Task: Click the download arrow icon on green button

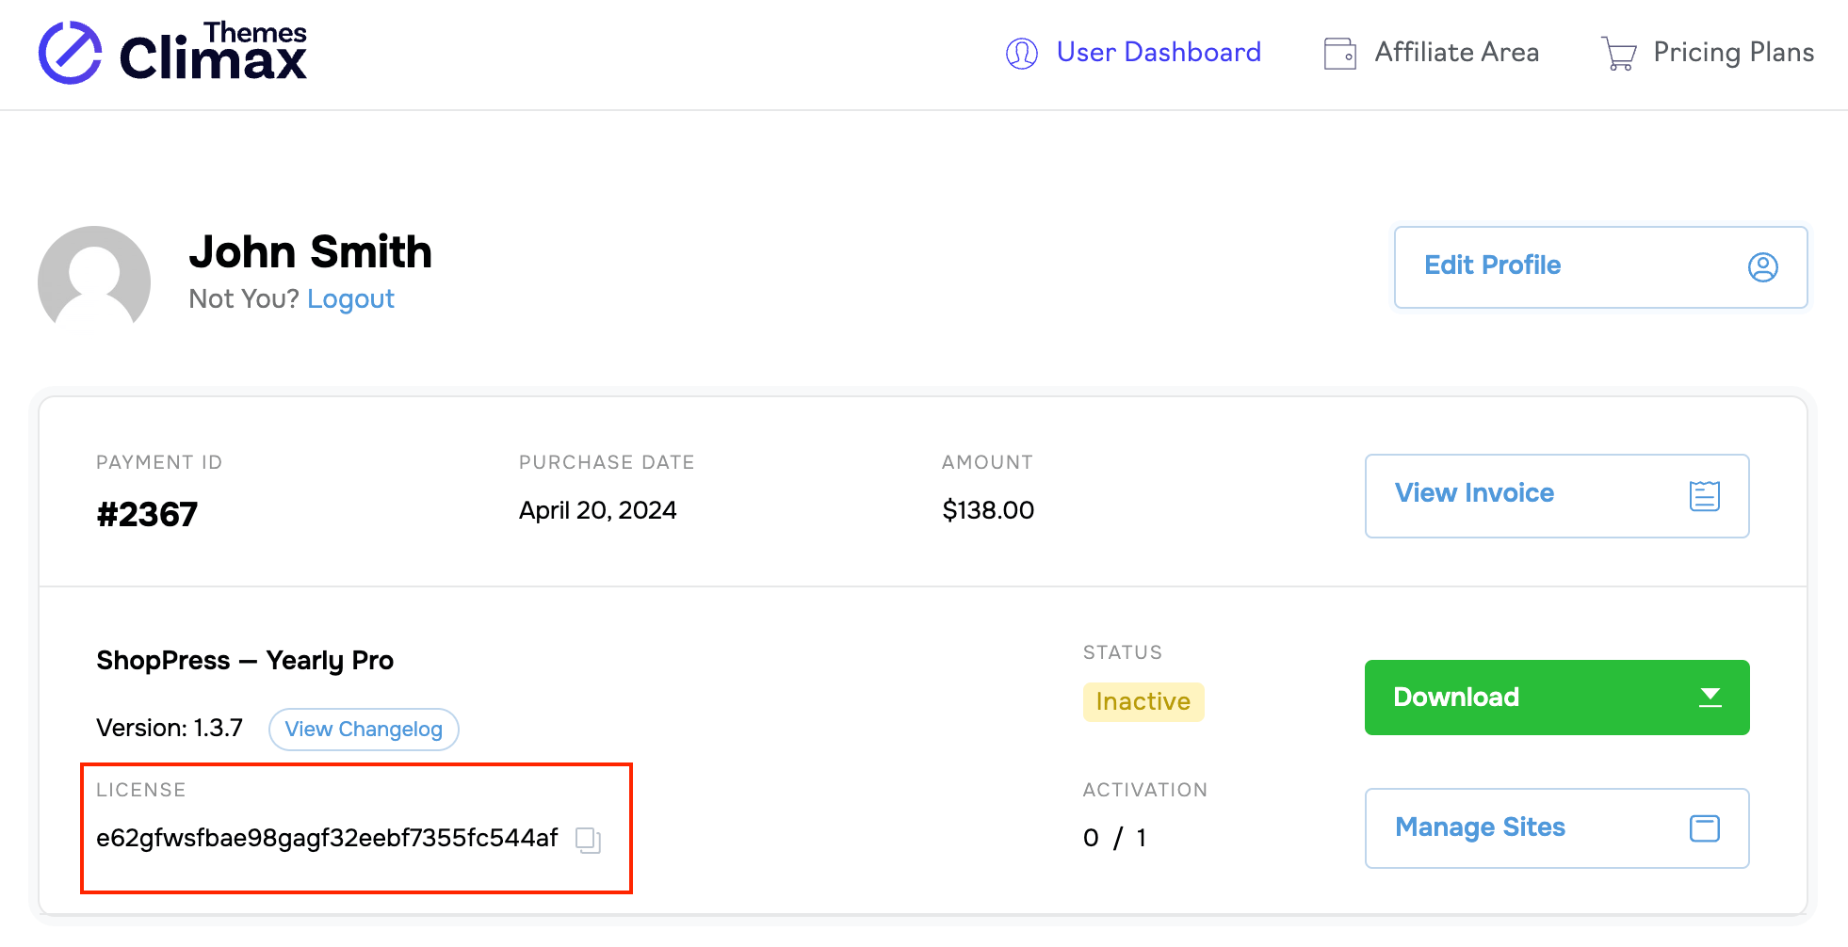Action: [1710, 698]
